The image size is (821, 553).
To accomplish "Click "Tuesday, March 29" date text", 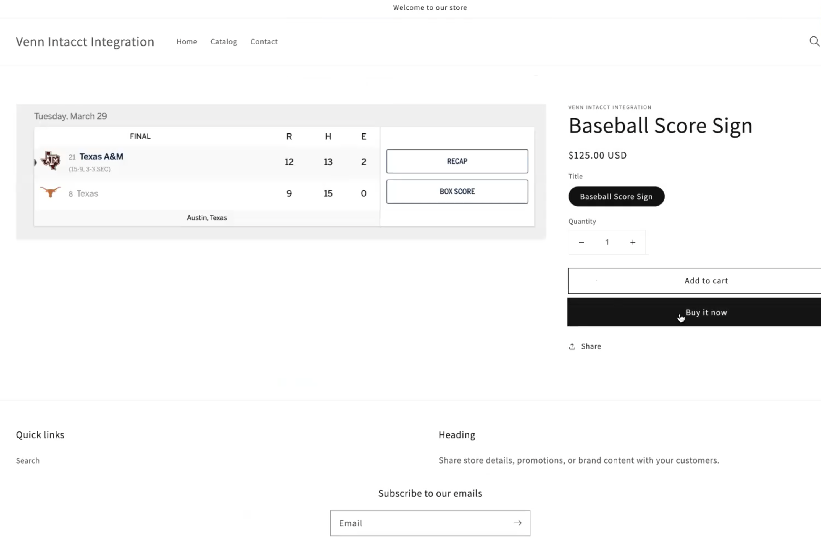I will tap(70, 116).
